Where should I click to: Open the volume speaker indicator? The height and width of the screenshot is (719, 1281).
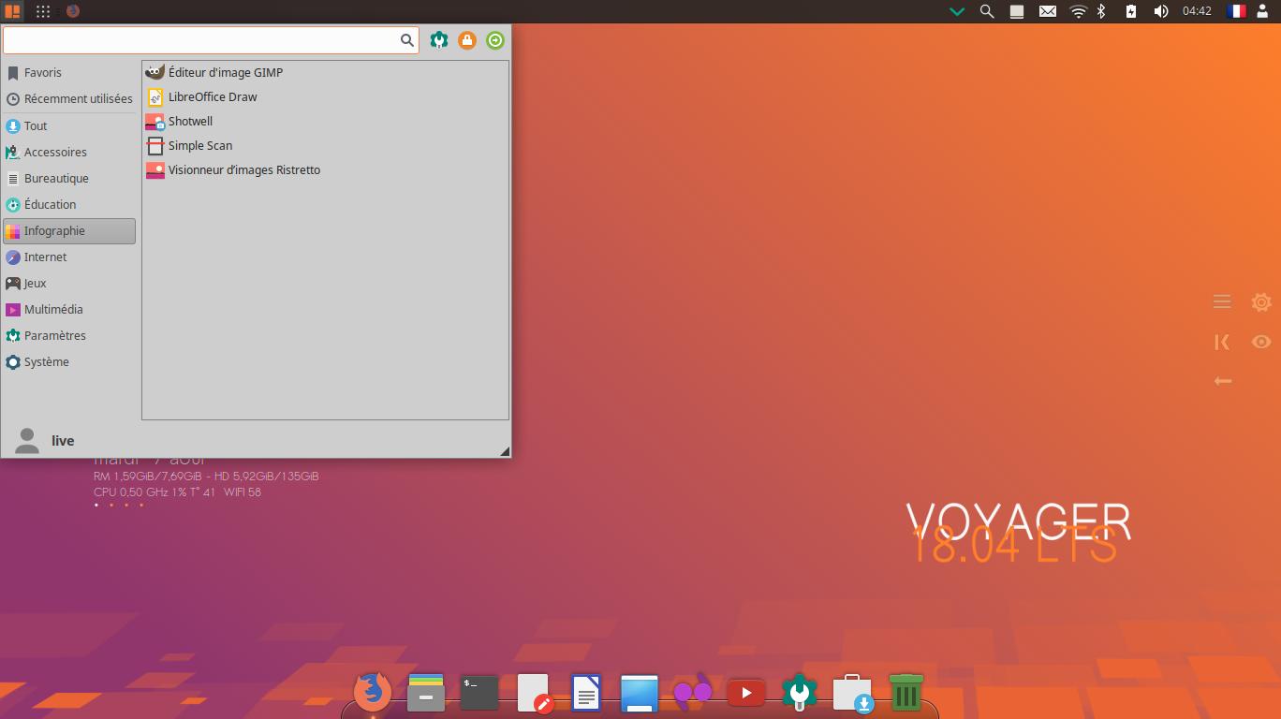click(1161, 11)
